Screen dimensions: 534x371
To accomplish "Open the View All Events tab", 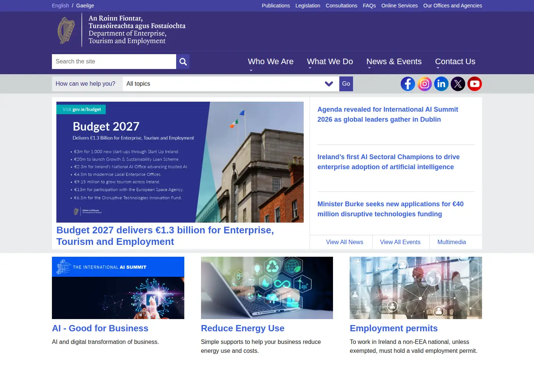I will click(400, 242).
